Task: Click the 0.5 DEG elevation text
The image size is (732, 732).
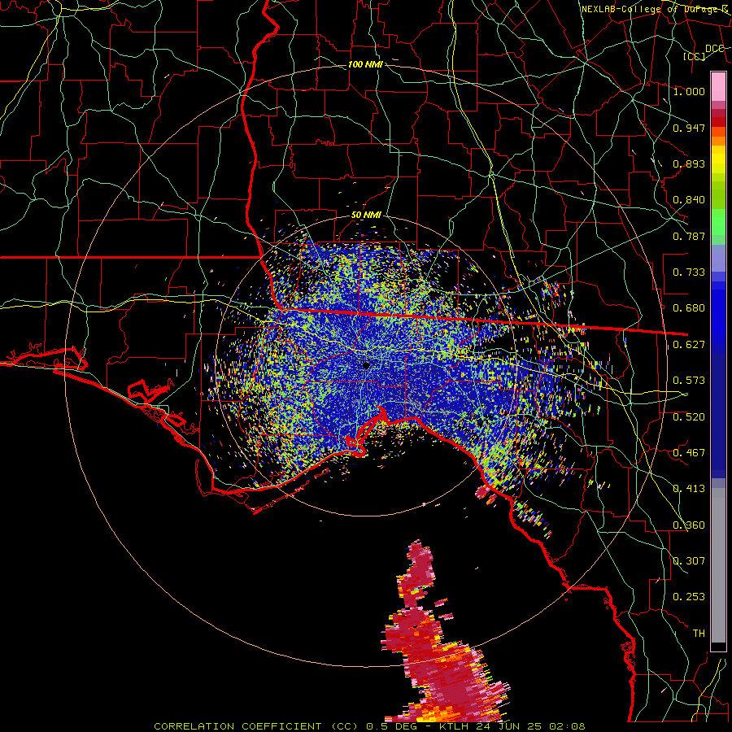Action: pos(391,726)
